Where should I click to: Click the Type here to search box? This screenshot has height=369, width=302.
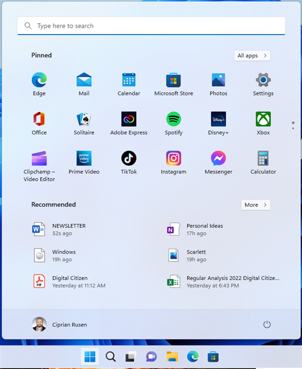pyautogui.click(x=151, y=26)
